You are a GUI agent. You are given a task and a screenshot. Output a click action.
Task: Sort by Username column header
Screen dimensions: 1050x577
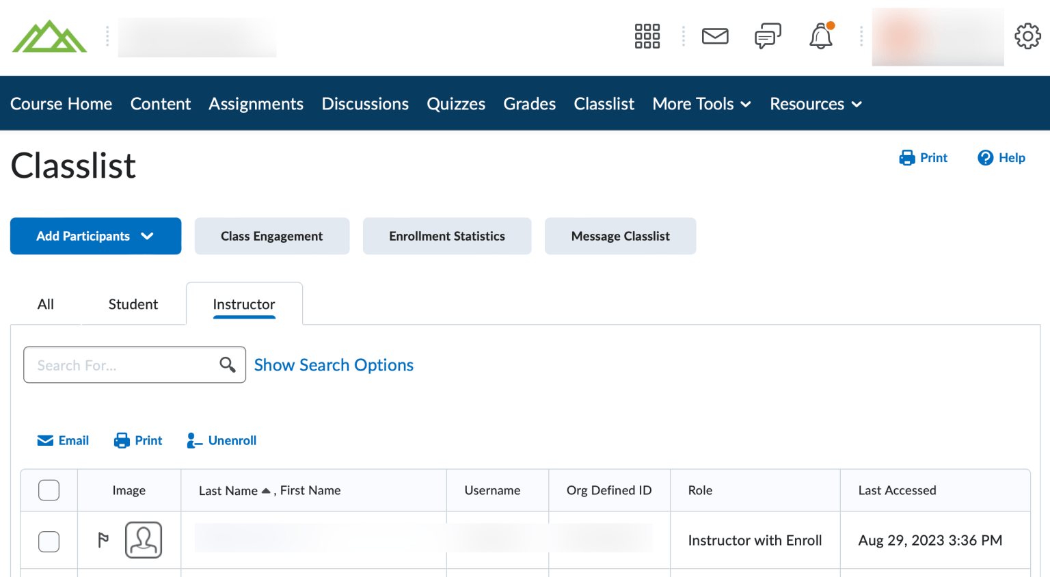(x=492, y=491)
